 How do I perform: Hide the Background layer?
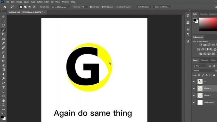[194, 102]
